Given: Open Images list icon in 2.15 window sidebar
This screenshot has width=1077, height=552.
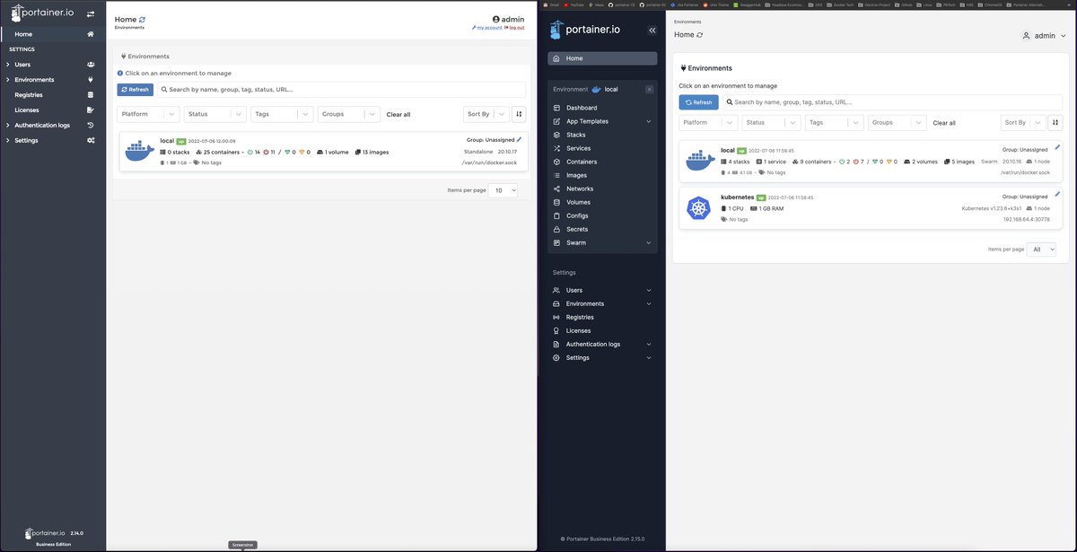Looking at the screenshot, I should 556,175.
